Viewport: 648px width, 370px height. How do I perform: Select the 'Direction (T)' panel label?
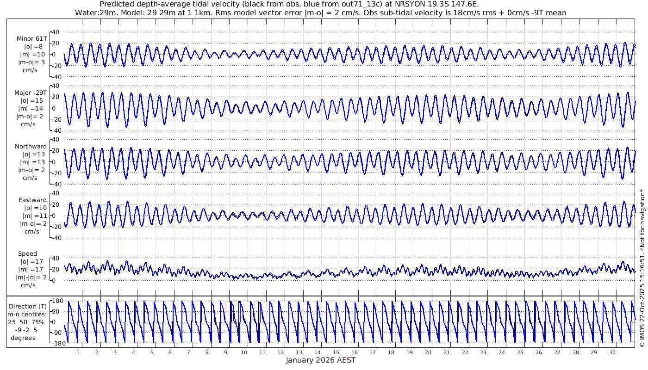pos(28,306)
